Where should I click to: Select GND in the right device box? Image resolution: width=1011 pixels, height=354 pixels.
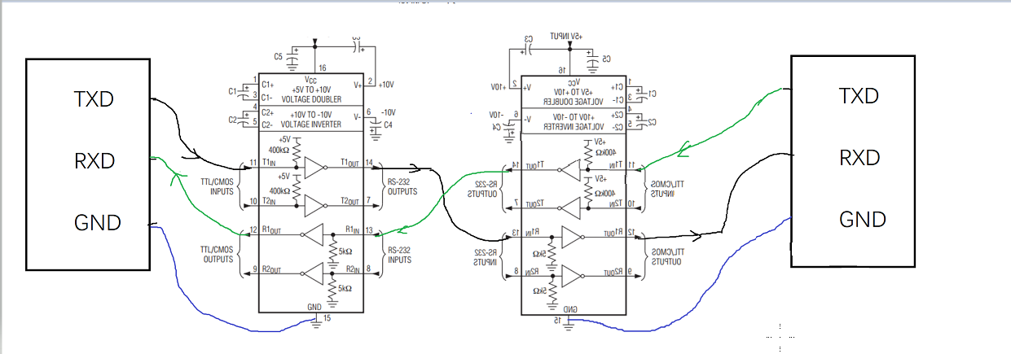[863, 219]
